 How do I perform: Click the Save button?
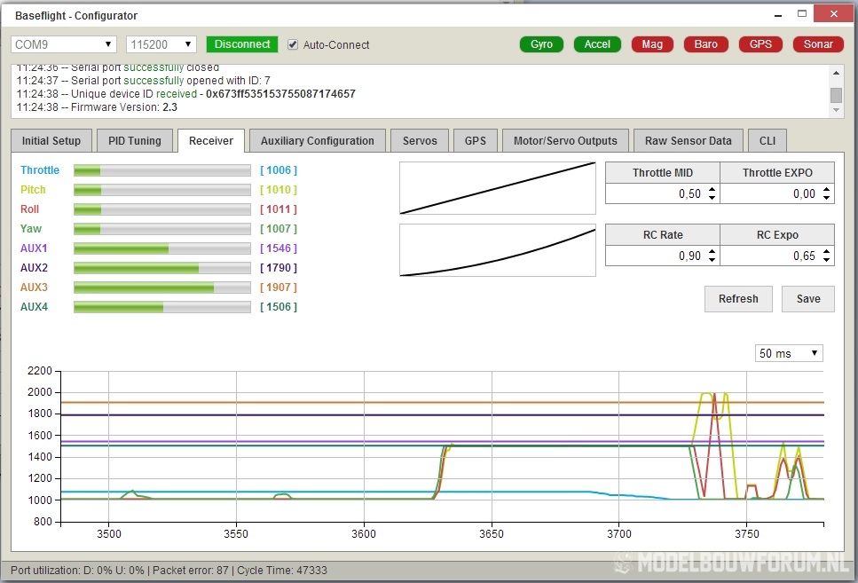(808, 299)
